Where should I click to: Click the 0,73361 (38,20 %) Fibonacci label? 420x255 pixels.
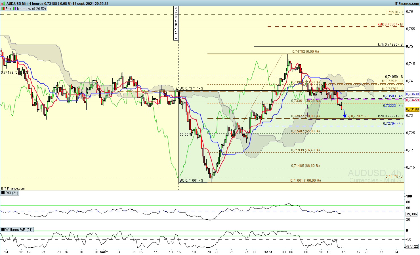coord(305,101)
